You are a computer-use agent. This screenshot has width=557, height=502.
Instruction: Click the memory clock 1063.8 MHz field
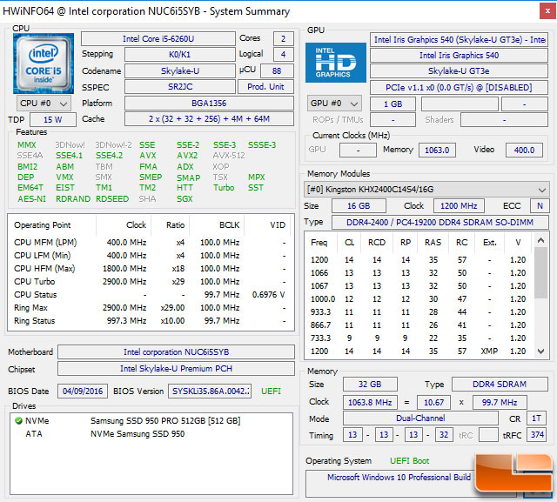coord(370,402)
